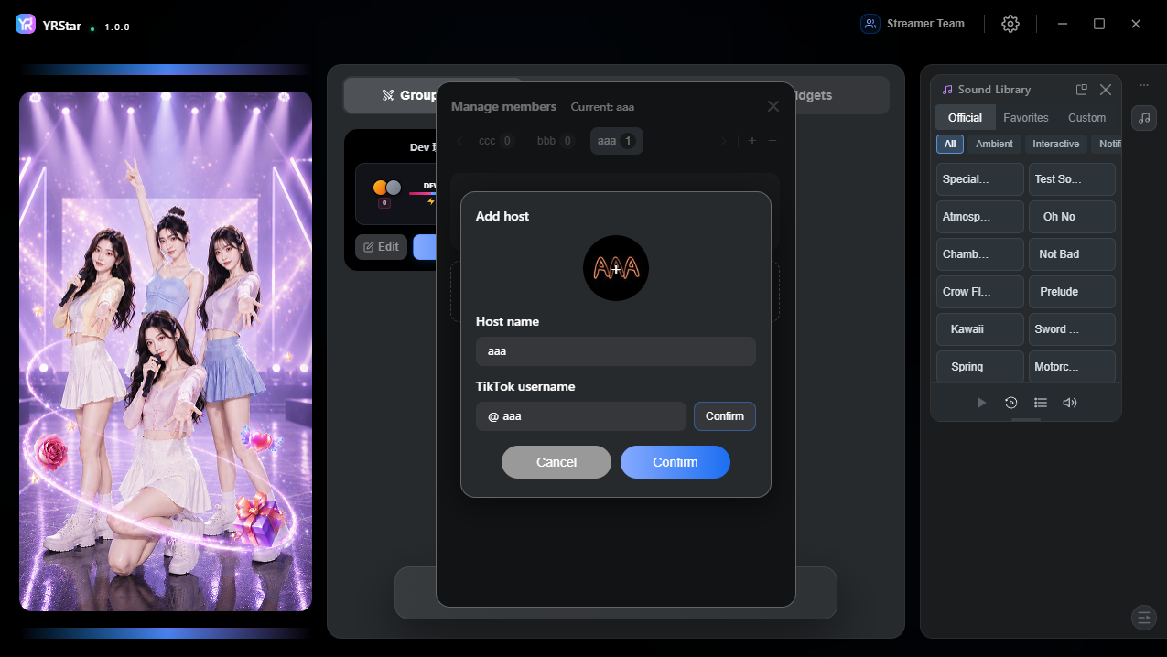1167x657 pixels.
Task: Click the Group battle tab icon
Action: coord(388,95)
